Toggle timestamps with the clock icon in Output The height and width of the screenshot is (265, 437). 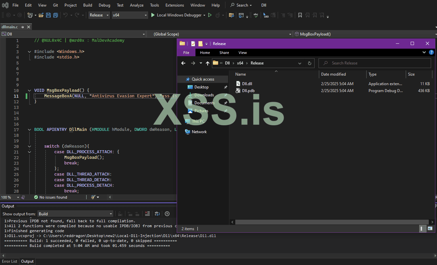167,214
